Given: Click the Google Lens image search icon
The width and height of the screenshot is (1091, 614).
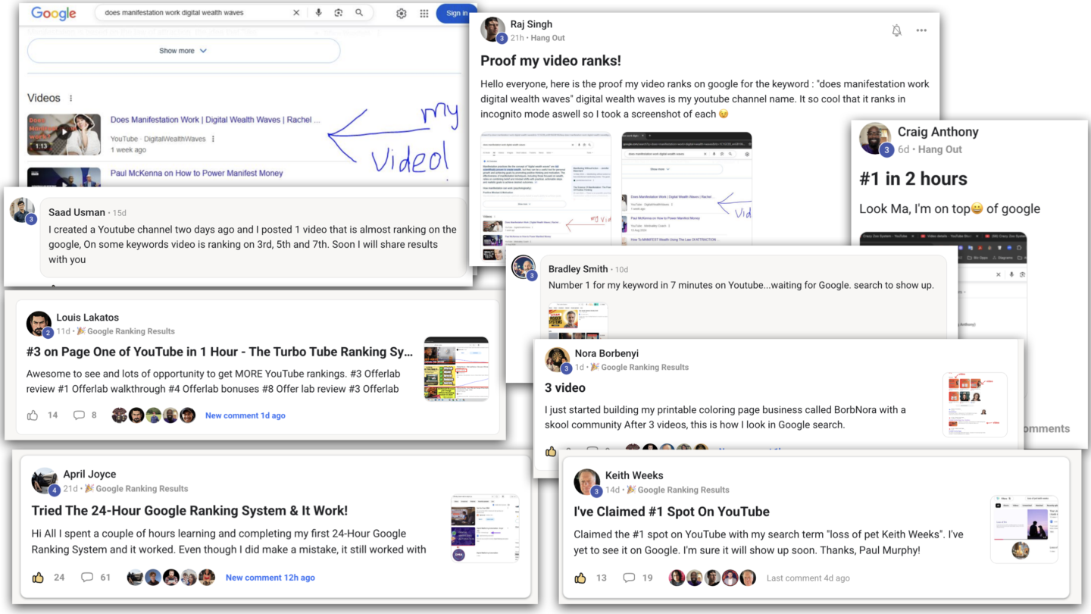Looking at the screenshot, I should pyautogui.click(x=339, y=13).
